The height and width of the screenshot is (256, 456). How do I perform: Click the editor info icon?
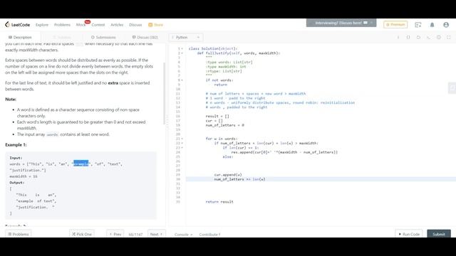pyautogui.click(x=398, y=38)
